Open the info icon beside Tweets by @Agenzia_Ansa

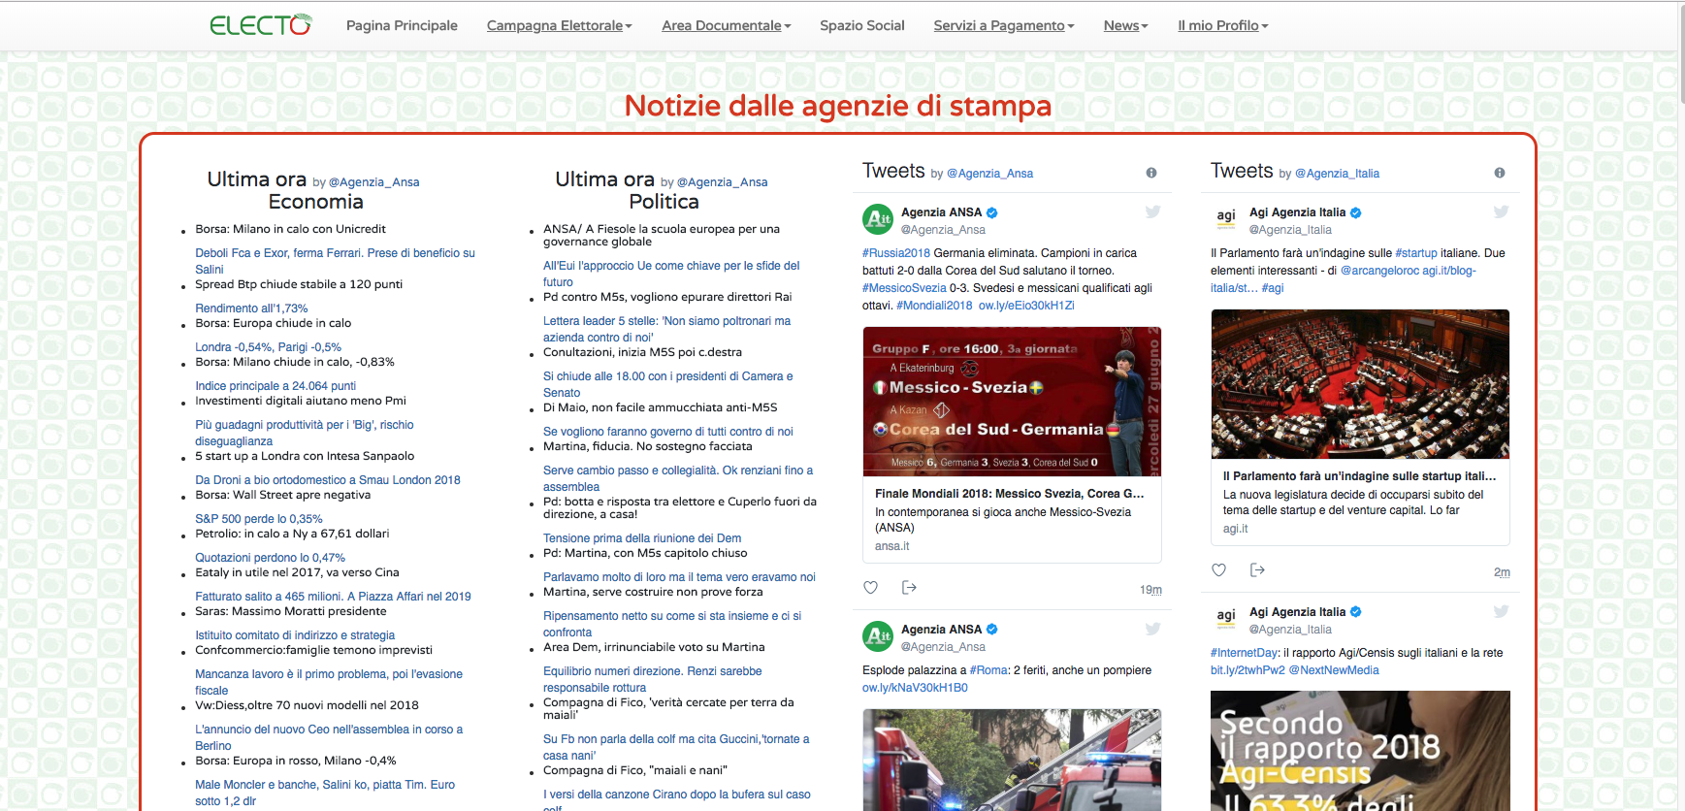point(1151,173)
